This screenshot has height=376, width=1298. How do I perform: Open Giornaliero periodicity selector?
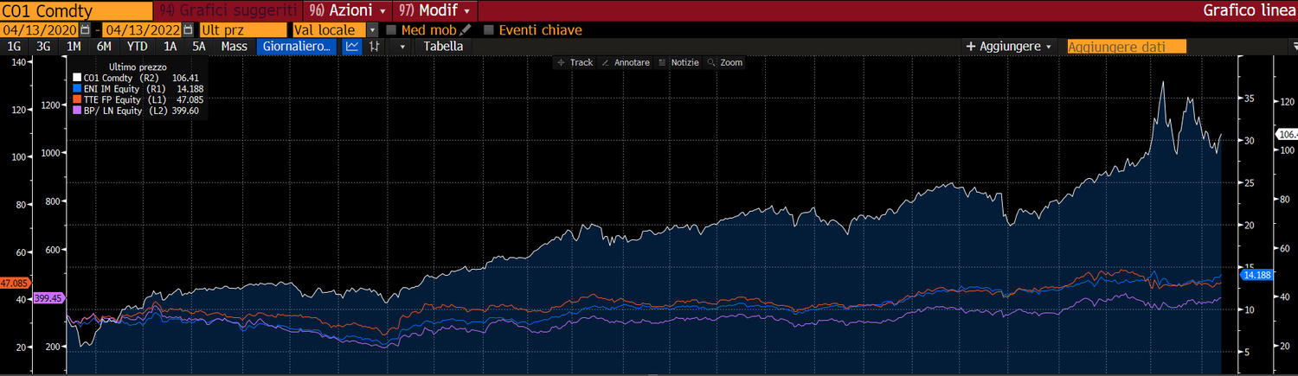click(298, 47)
